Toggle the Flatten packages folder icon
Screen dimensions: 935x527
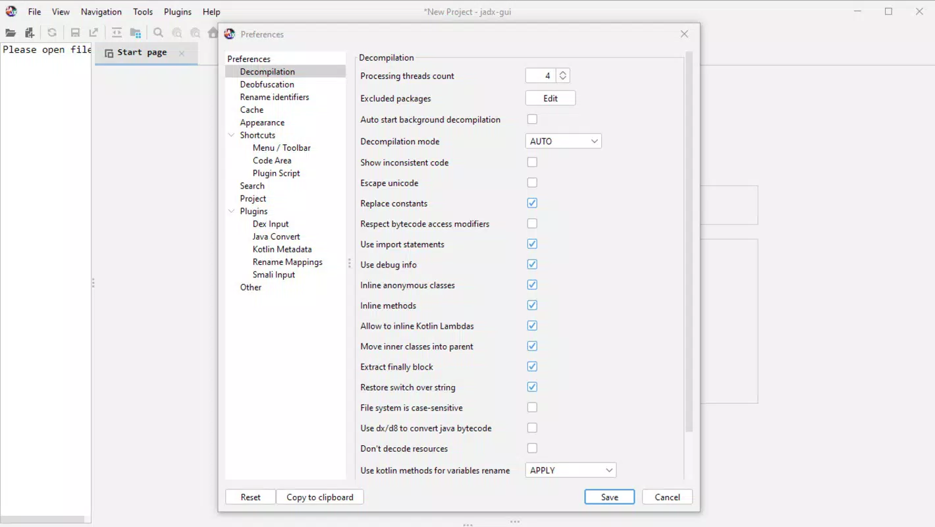tap(136, 33)
